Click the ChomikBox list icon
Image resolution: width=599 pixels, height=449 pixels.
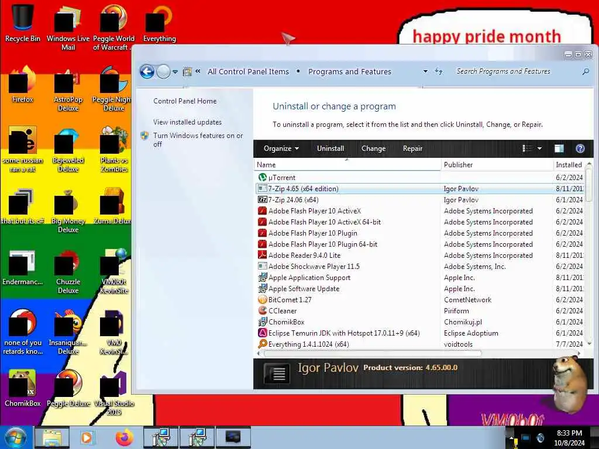point(263,322)
